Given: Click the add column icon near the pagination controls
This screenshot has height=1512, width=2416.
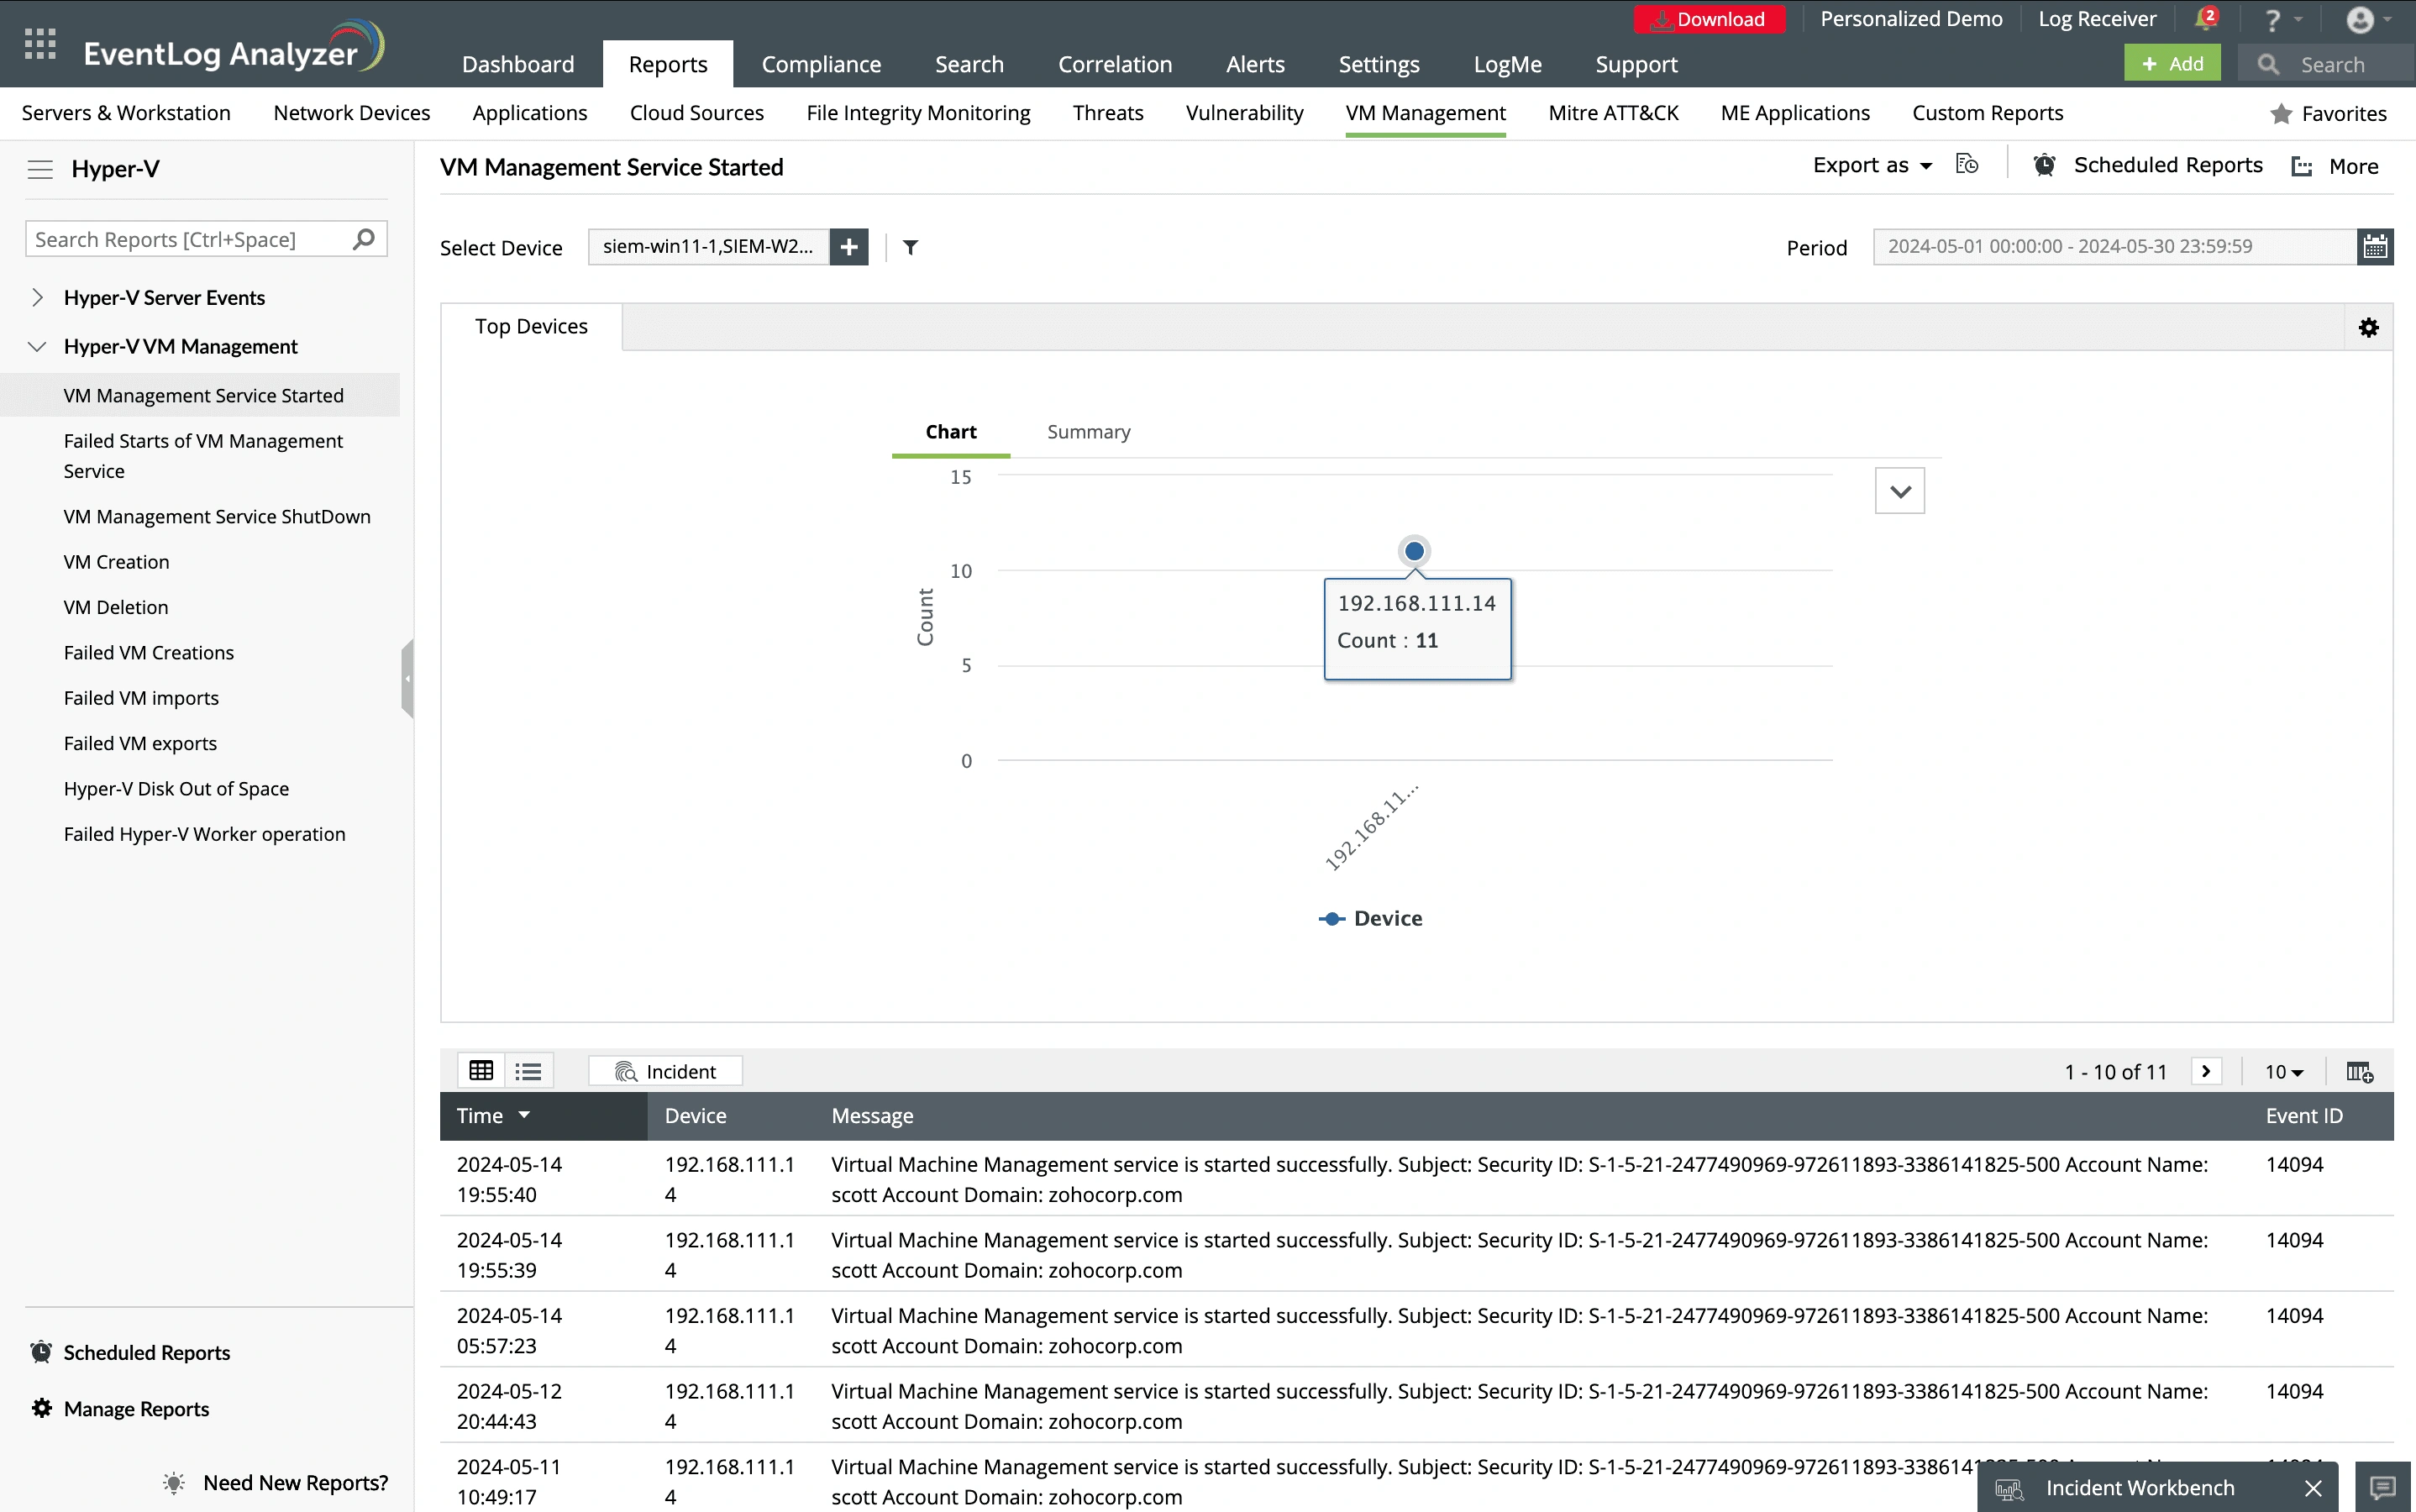Looking at the screenshot, I should pos(2359,1071).
